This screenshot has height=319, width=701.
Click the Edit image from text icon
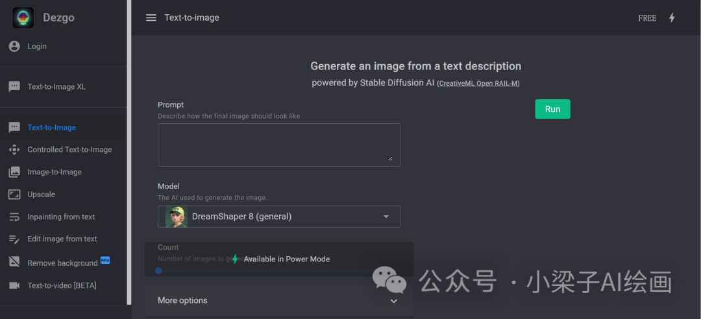(x=14, y=239)
